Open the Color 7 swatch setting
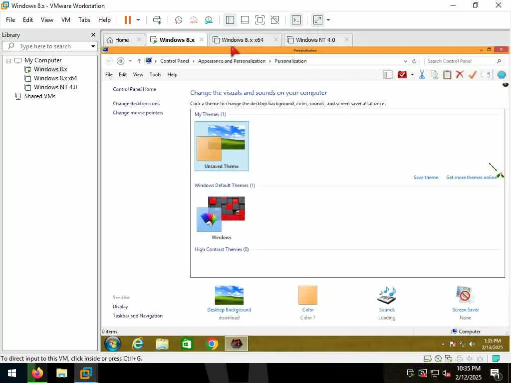The height and width of the screenshot is (383, 511). click(x=307, y=295)
